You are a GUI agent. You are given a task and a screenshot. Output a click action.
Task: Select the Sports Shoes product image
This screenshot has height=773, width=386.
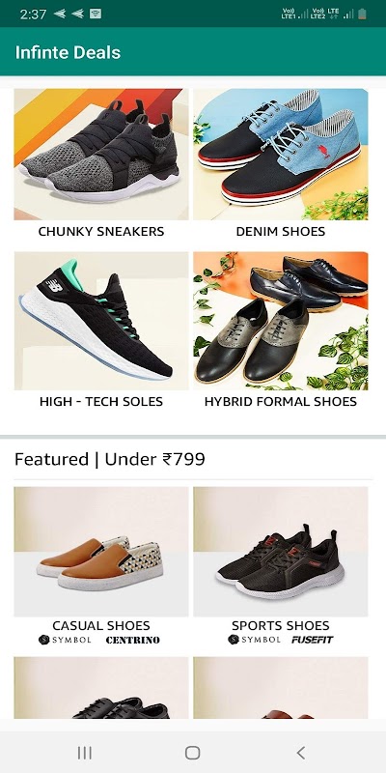(x=281, y=552)
